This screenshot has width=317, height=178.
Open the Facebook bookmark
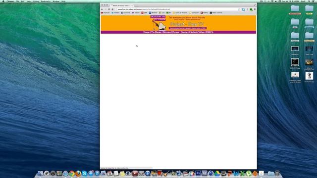125,13
